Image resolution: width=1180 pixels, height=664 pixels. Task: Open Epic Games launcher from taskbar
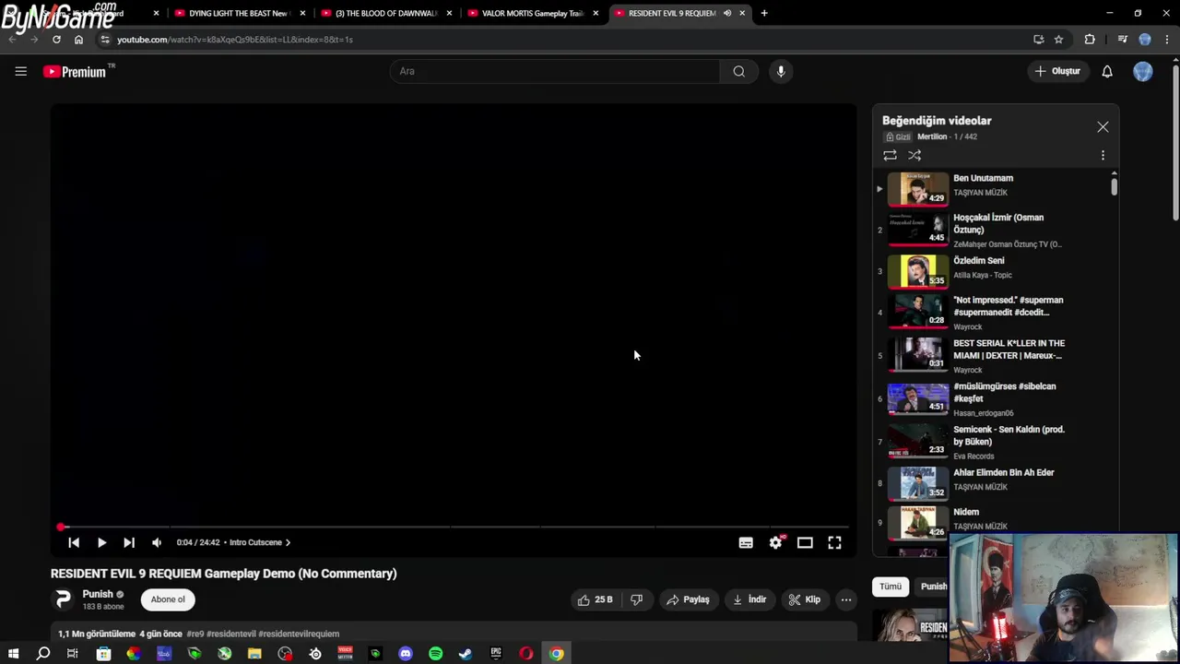496,654
